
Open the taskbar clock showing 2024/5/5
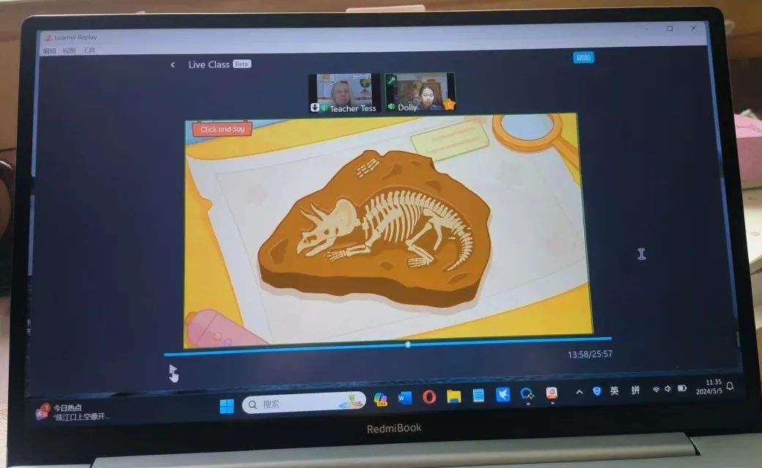pyautogui.click(x=710, y=387)
